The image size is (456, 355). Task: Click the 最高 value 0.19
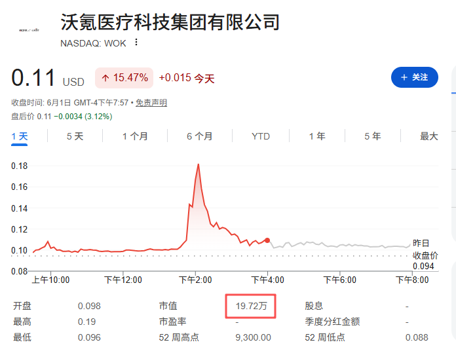[86, 322]
